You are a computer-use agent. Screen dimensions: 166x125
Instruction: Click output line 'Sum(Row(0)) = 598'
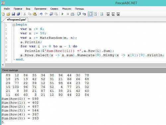(x=20, y=99)
